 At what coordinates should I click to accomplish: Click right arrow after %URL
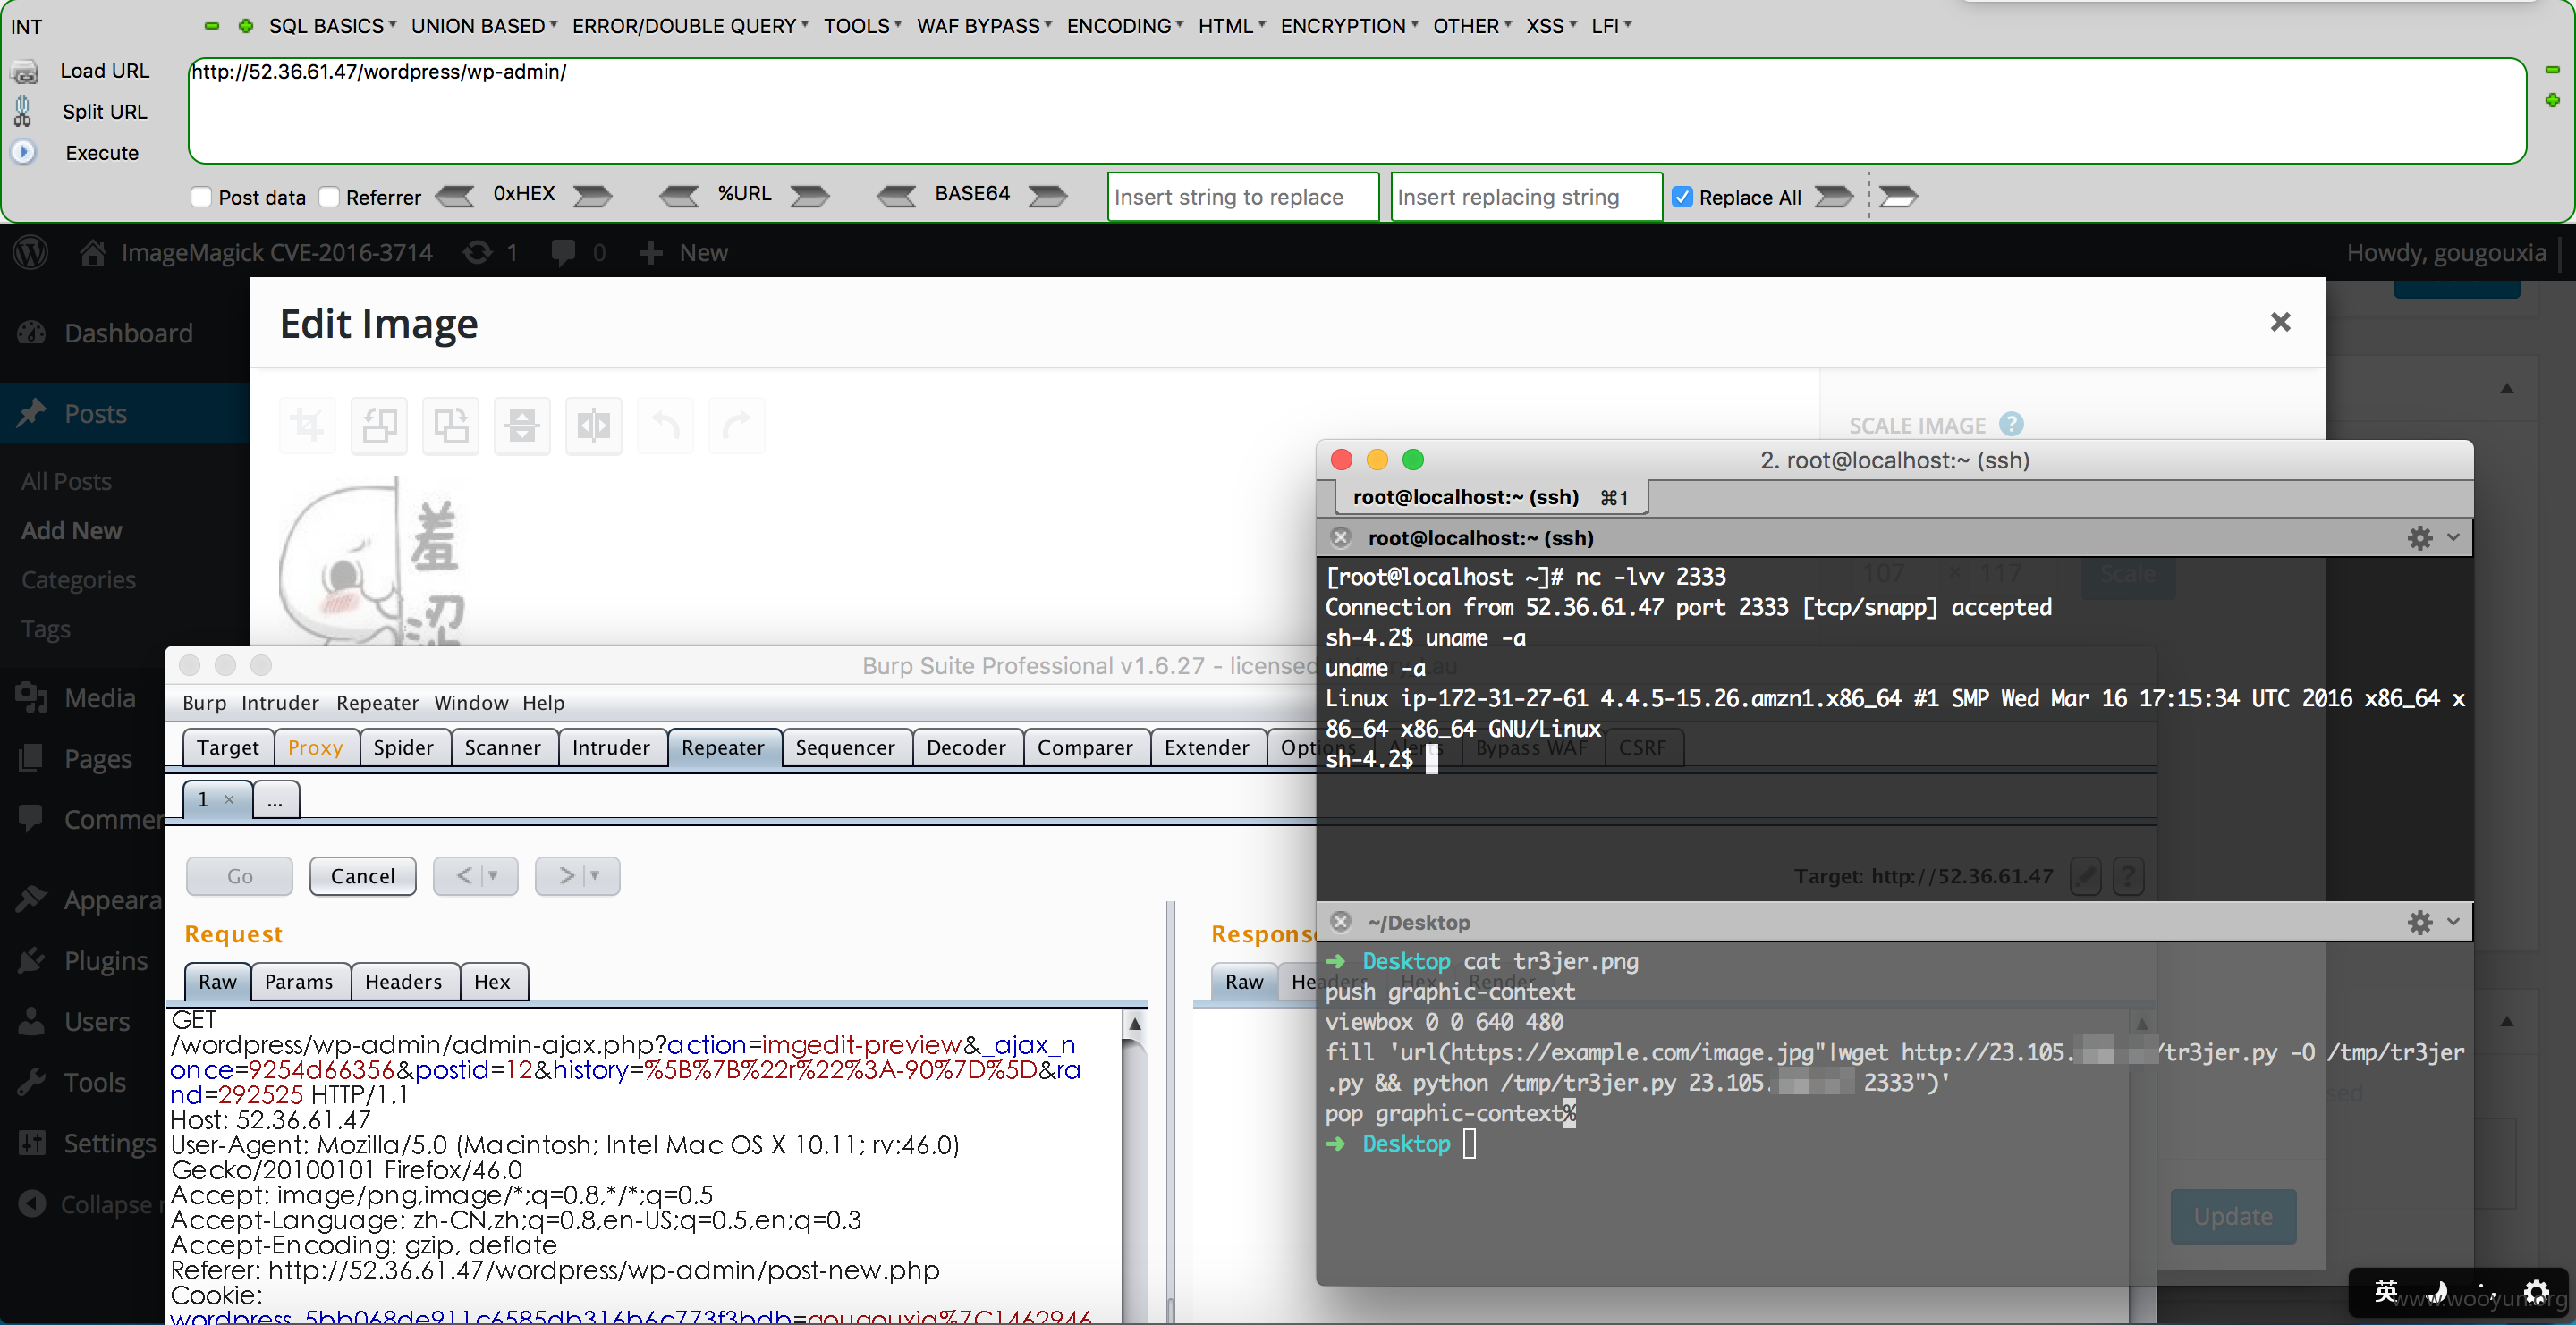tap(810, 196)
